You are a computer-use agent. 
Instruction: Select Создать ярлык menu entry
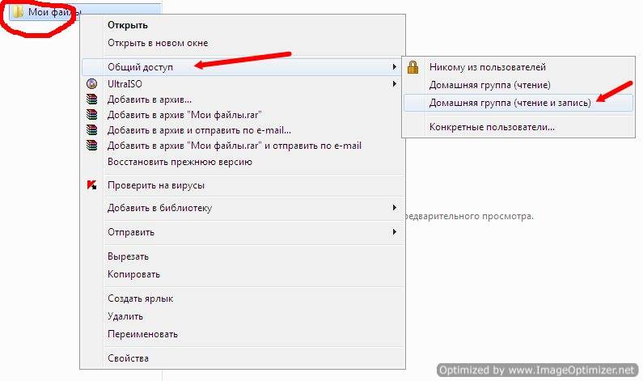click(140, 298)
